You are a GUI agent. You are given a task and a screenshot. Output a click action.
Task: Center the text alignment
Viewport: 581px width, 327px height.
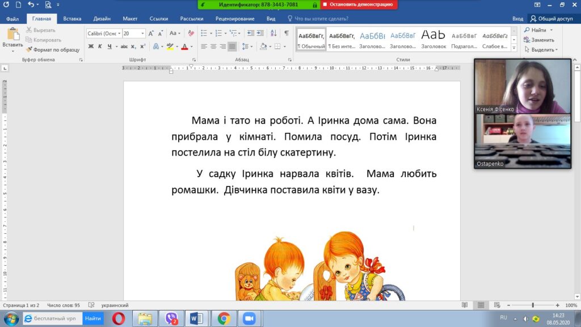click(213, 47)
